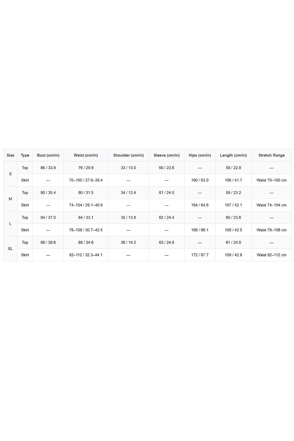
Task: Select the Length (cm/in) header cell
Action: [233, 155]
